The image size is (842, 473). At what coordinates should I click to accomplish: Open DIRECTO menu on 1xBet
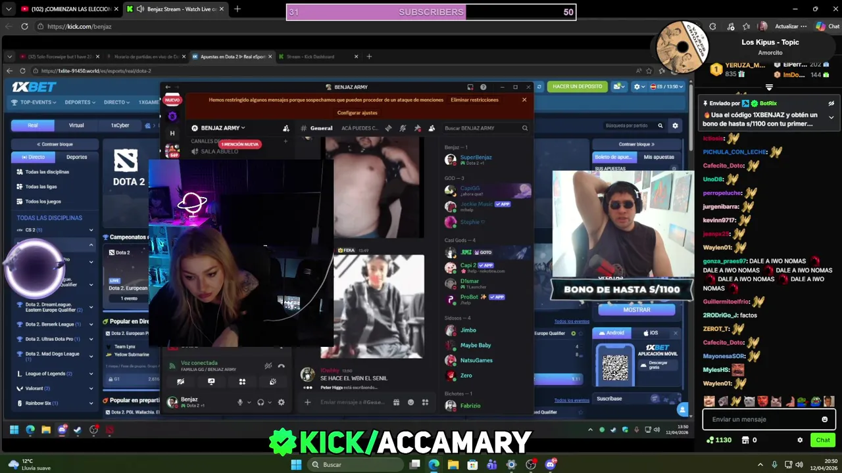click(118, 102)
